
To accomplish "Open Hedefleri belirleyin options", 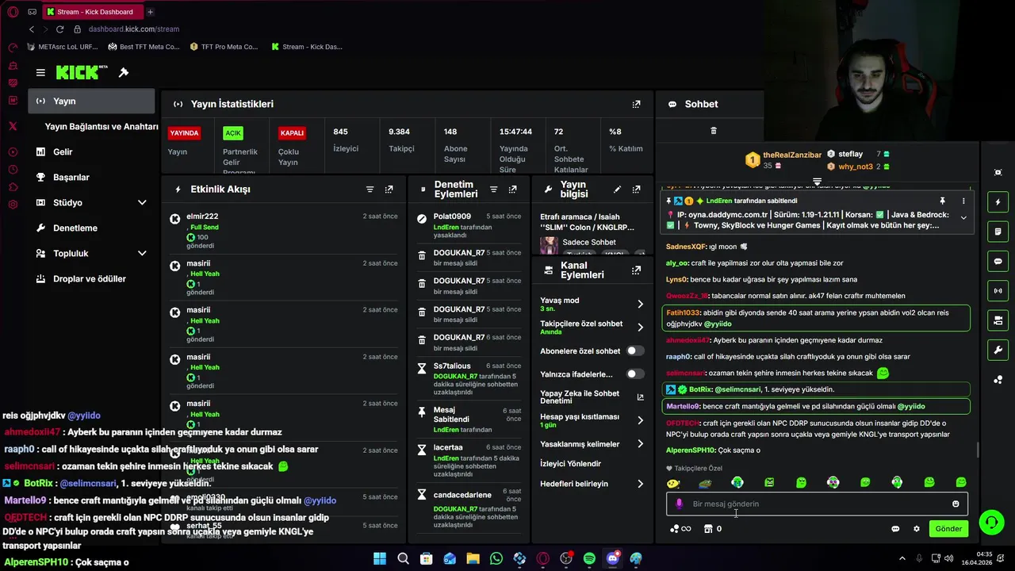I will click(592, 484).
